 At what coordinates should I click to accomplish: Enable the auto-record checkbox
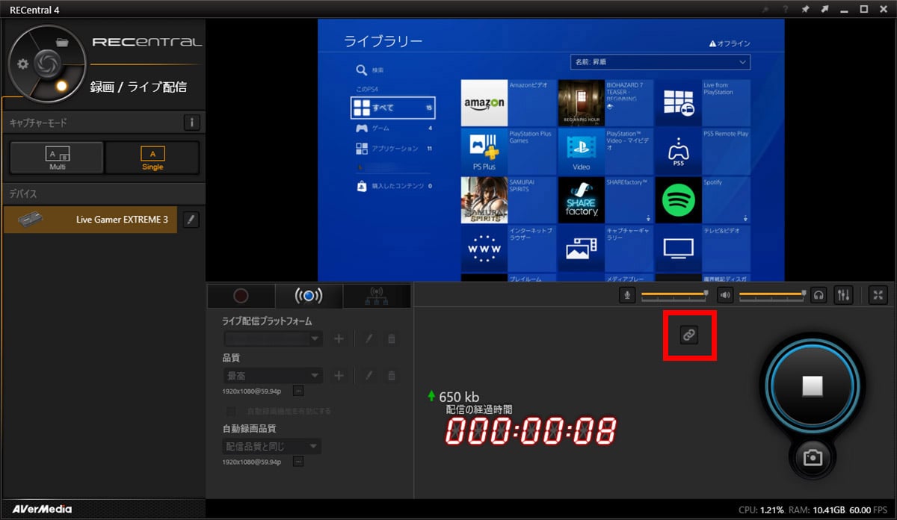pos(231,411)
